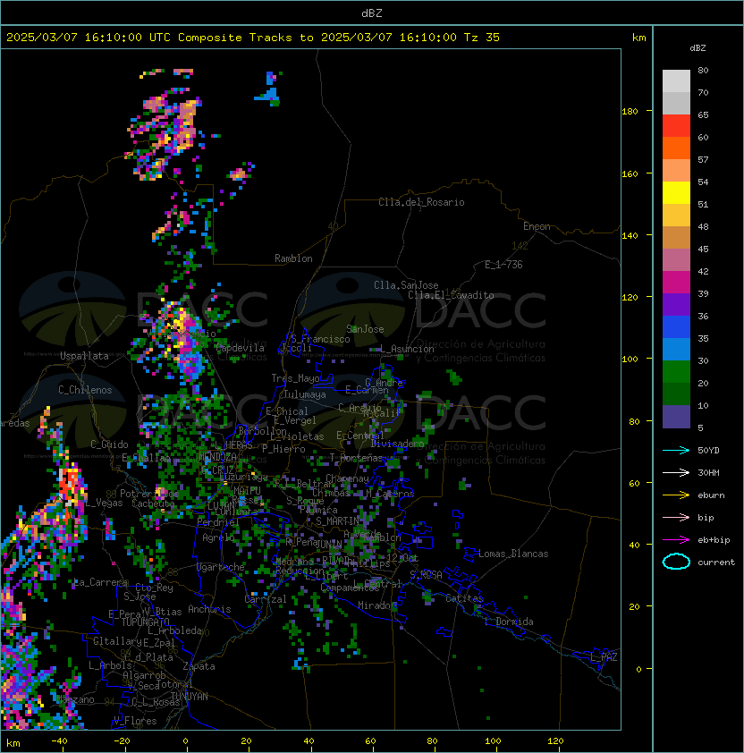This screenshot has width=744, height=753.
Task: Click the 'TUNUYAN' map label
Action: (190, 697)
